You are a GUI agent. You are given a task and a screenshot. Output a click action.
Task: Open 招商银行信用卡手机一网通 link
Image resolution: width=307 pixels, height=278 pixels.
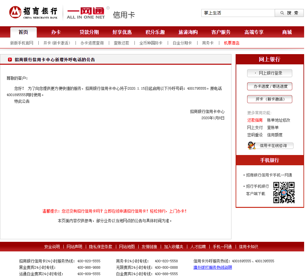pyautogui.click(x=269, y=175)
